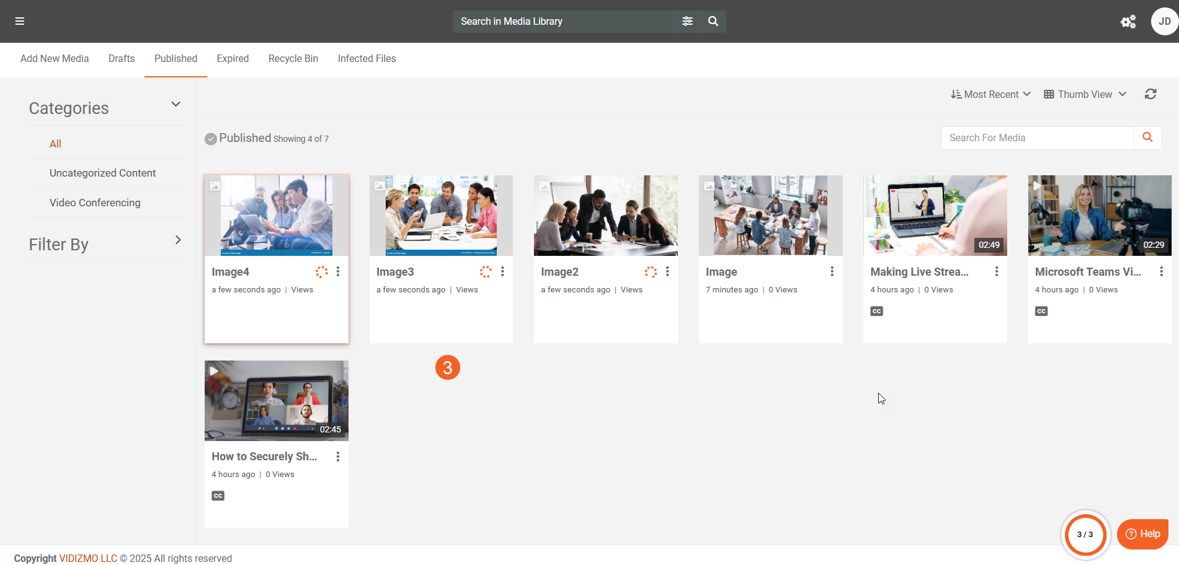The image size is (1179, 565).
Task: Refresh the media list
Action: point(1150,94)
